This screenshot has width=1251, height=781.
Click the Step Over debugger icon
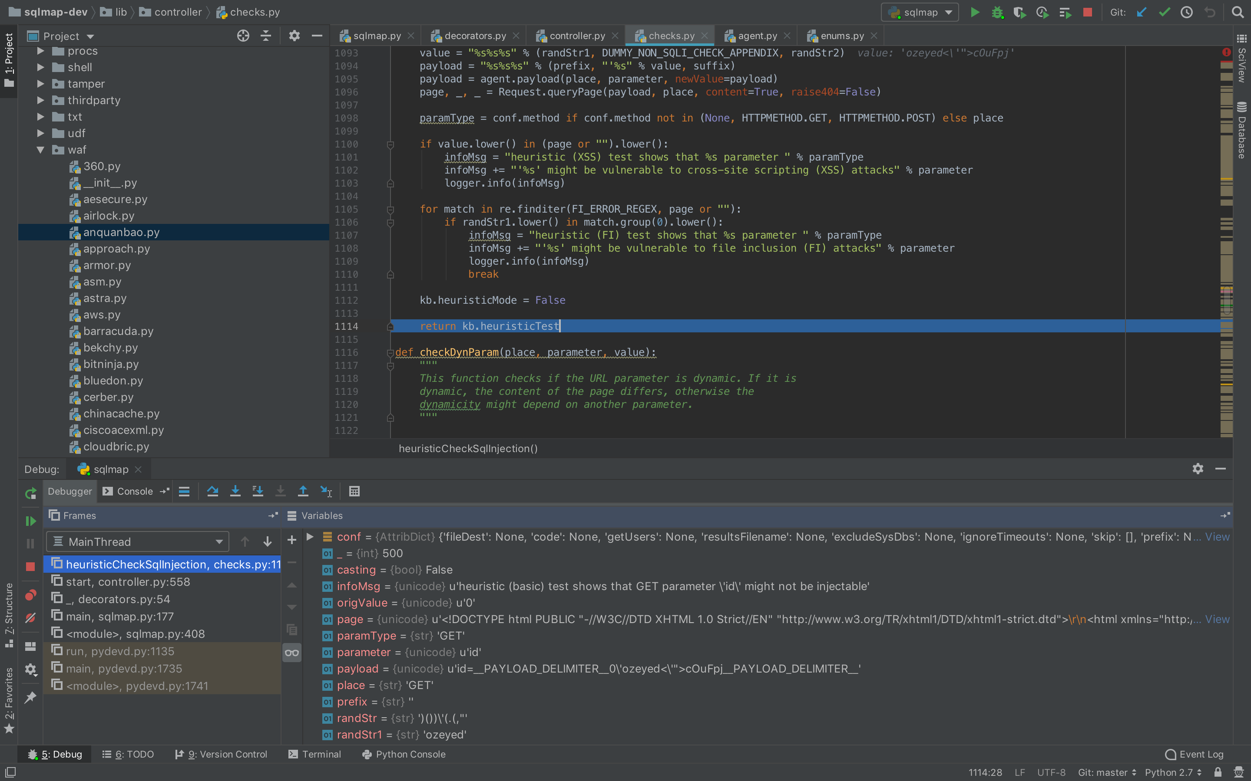point(212,491)
